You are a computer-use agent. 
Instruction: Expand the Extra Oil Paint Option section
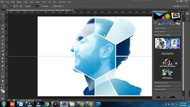167,83
